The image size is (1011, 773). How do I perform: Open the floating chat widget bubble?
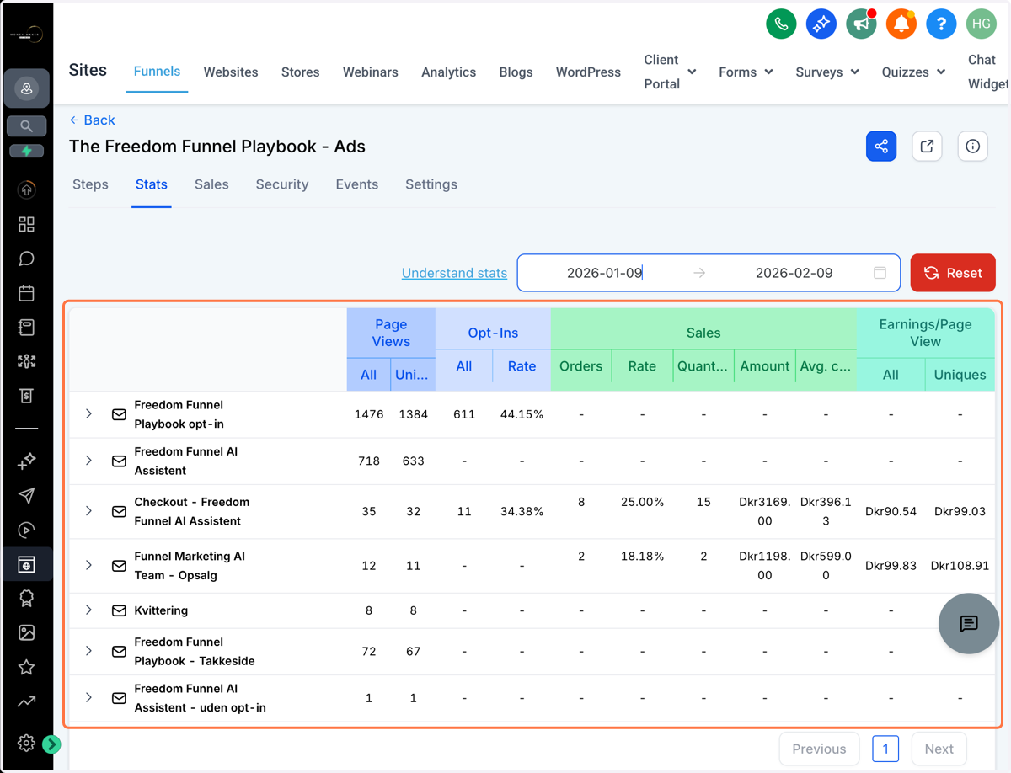pyautogui.click(x=969, y=623)
